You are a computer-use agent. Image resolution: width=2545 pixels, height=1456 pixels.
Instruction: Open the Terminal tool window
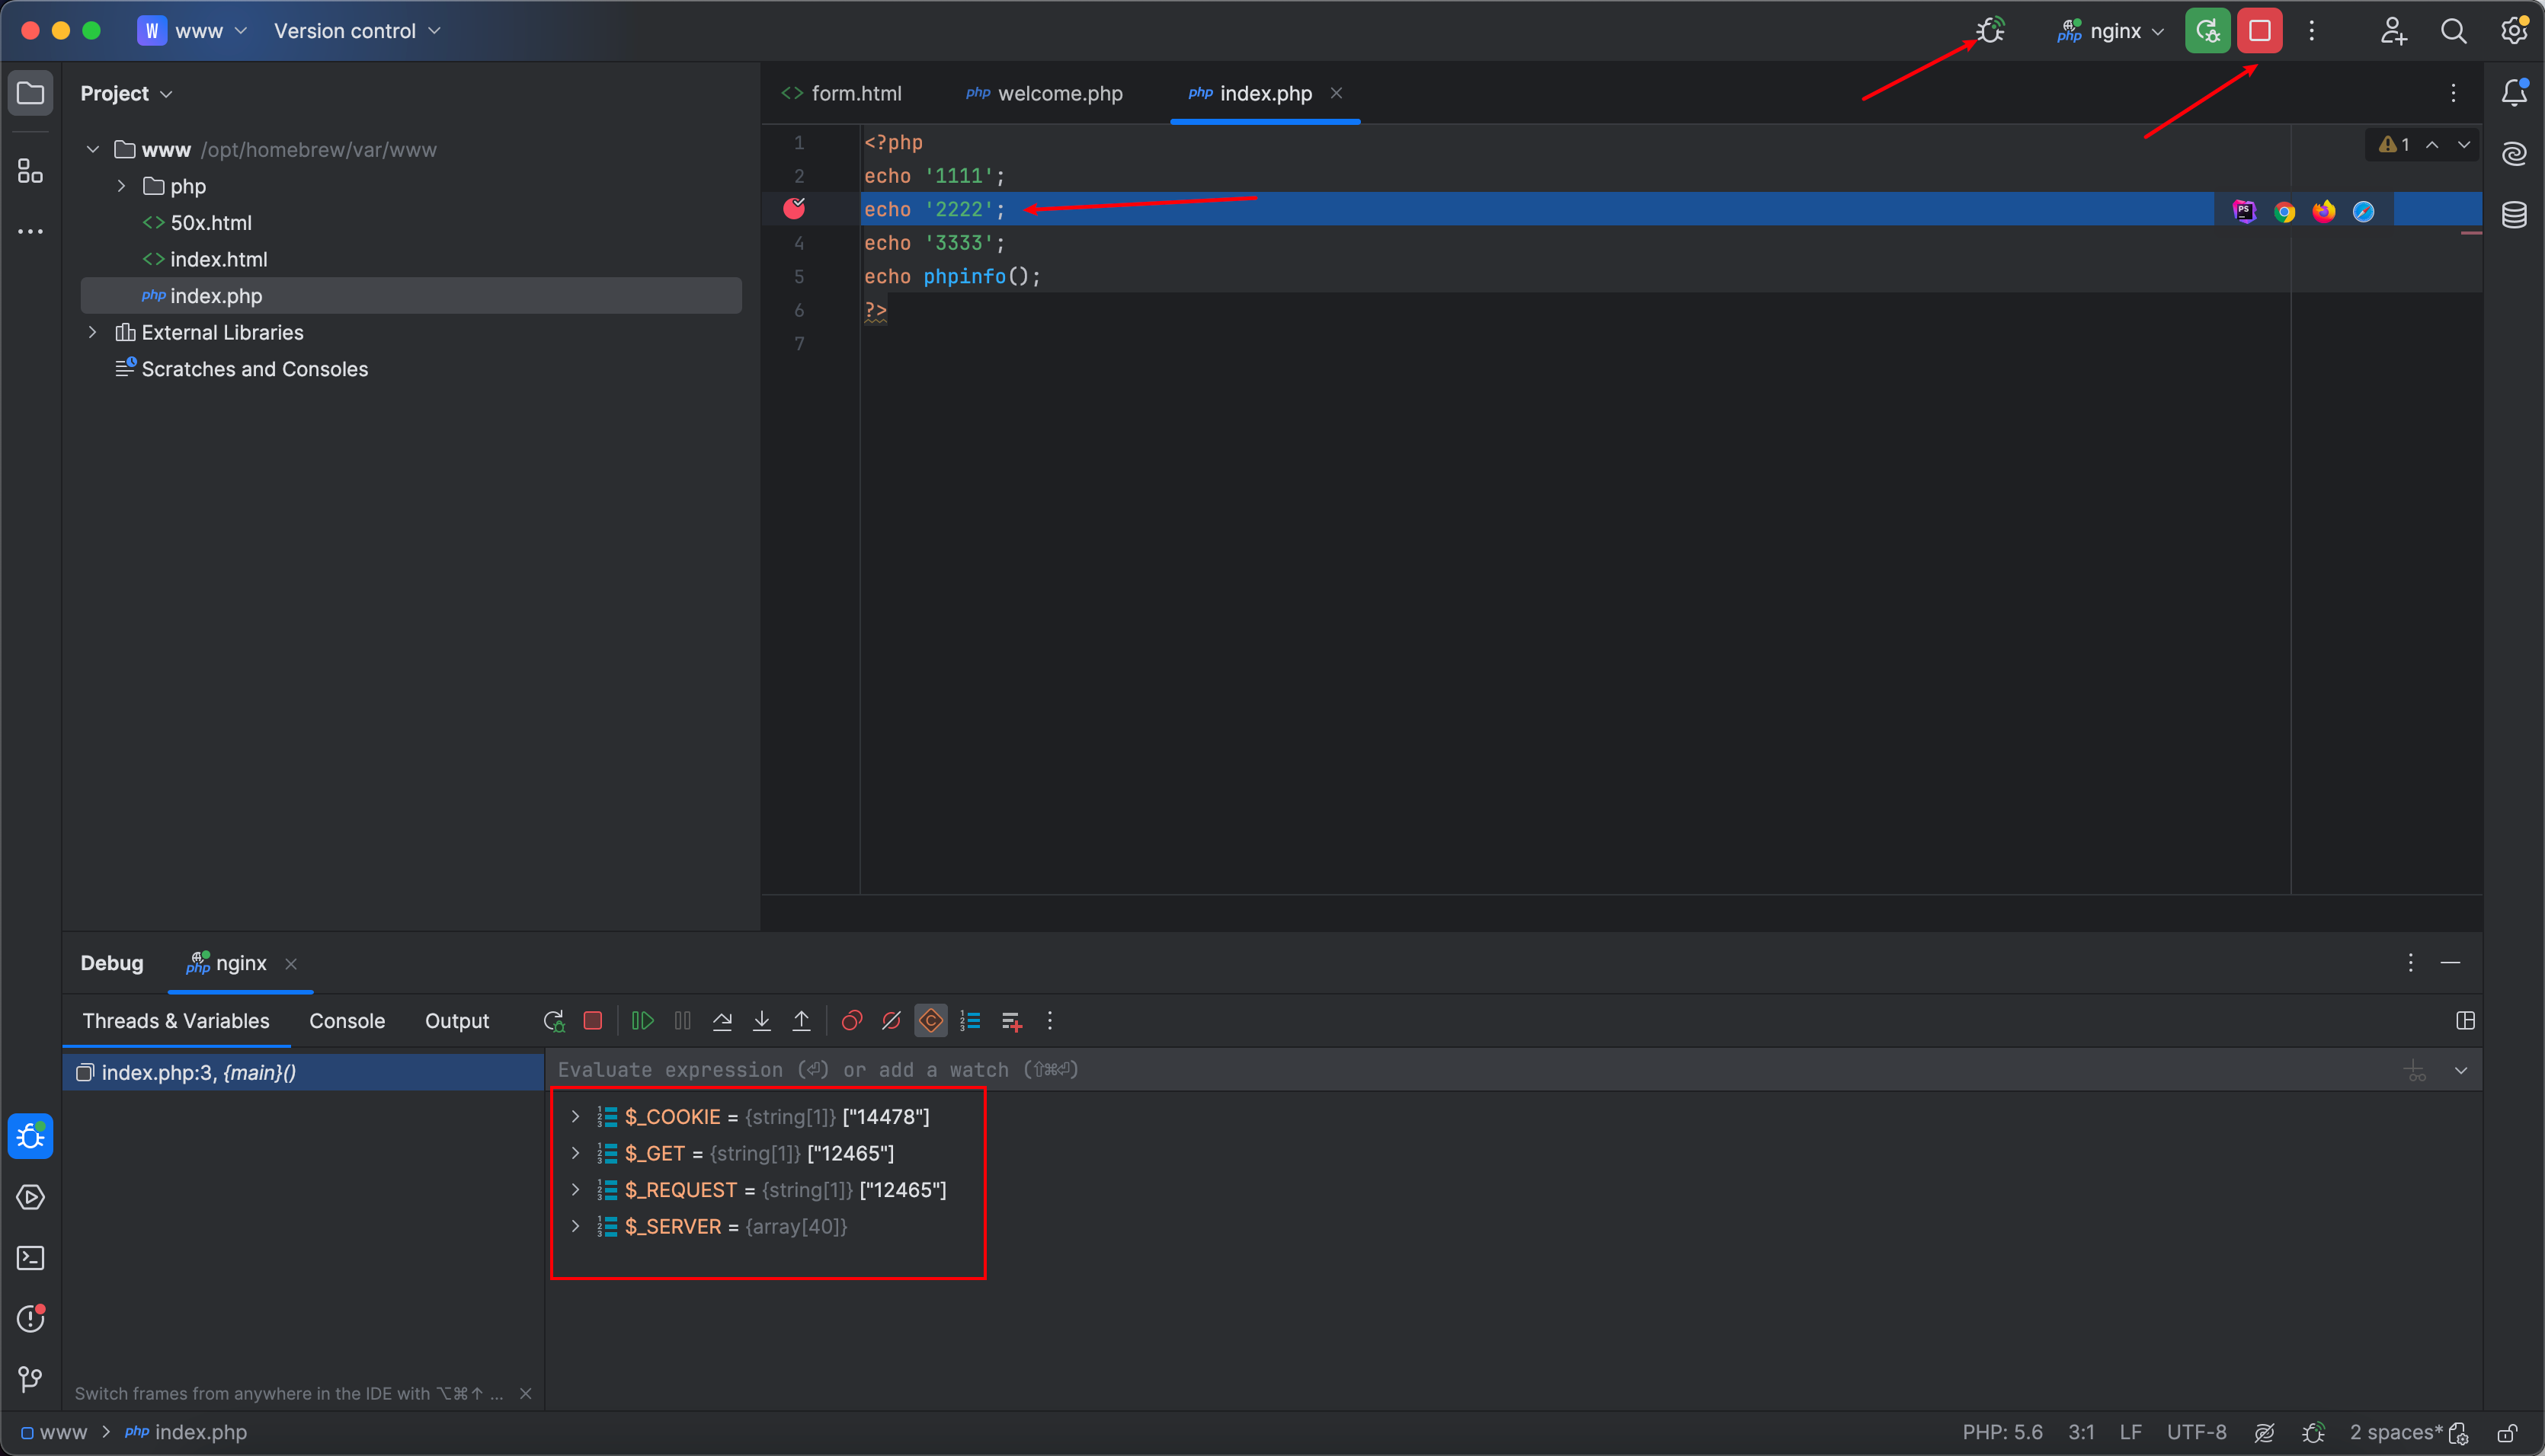pyautogui.click(x=30, y=1258)
